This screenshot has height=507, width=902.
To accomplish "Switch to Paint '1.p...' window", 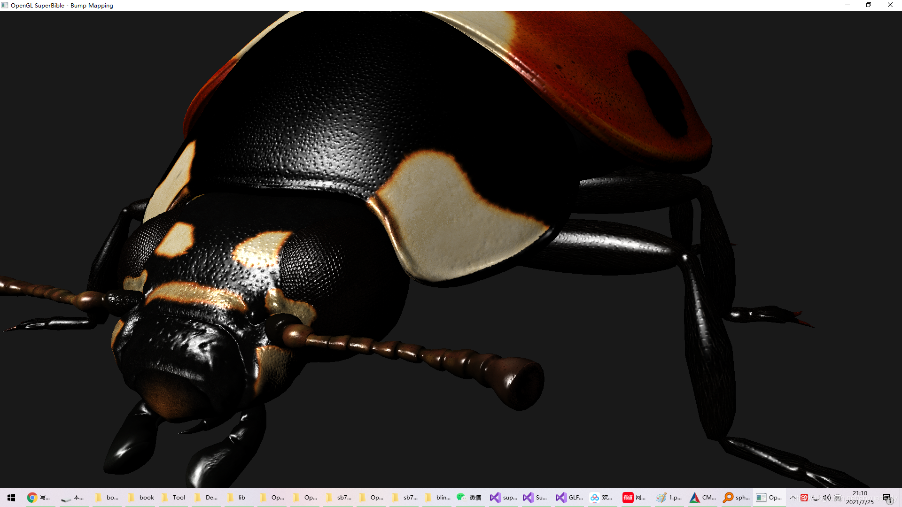I will coord(669,498).
